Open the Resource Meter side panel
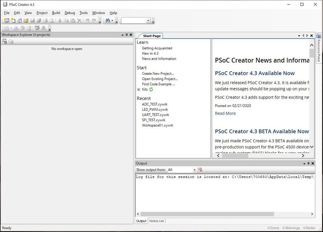 pos(318,48)
